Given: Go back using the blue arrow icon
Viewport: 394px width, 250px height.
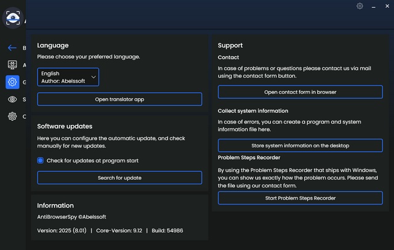Looking at the screenshot, I should click(12, 48).
